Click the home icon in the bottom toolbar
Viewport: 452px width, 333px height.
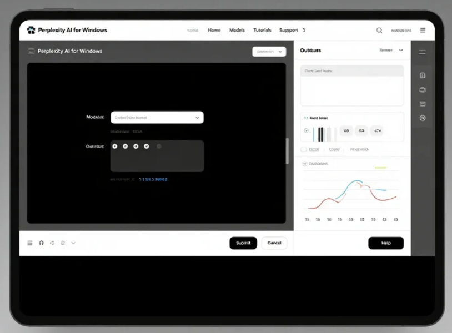pyautogui.click(x=42, y=243)
